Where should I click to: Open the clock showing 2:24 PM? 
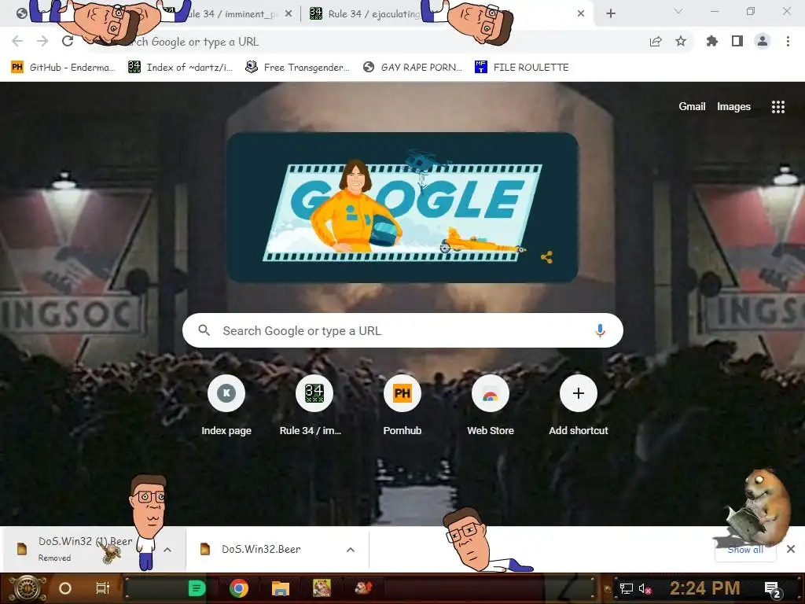point(704,588)
